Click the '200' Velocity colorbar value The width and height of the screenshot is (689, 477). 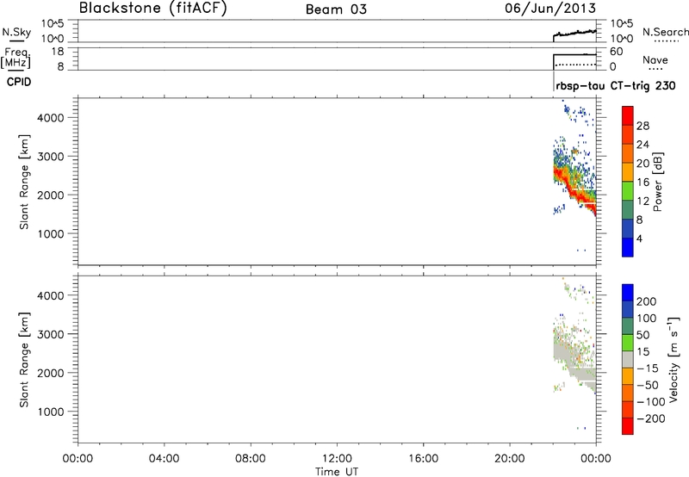[x=647, y=301]
